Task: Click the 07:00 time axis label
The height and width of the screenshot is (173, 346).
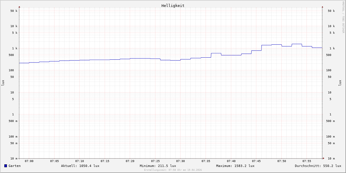Action: (x=29, y=161)
